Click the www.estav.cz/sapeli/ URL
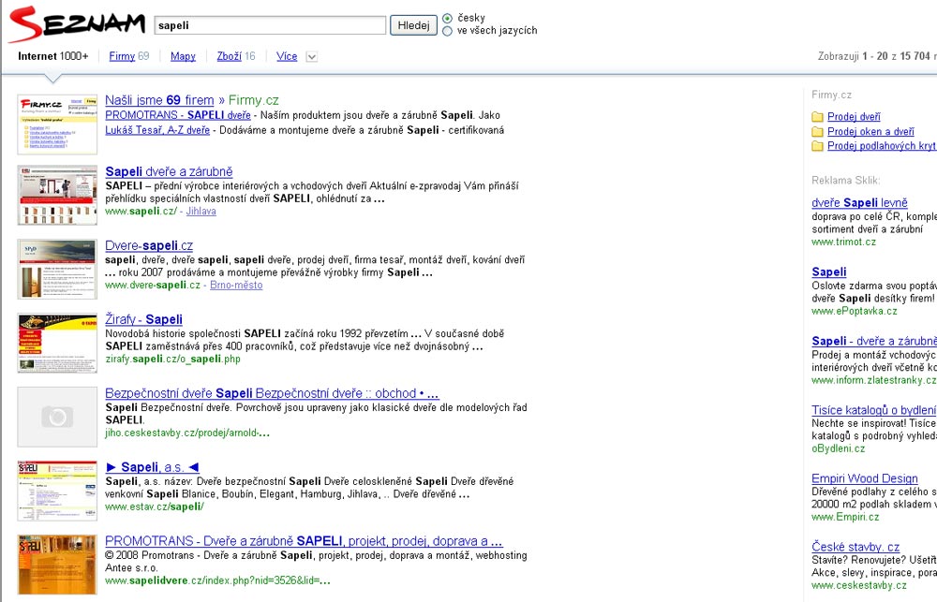This screenshot has height=602, width=937. tap(155, 507)
